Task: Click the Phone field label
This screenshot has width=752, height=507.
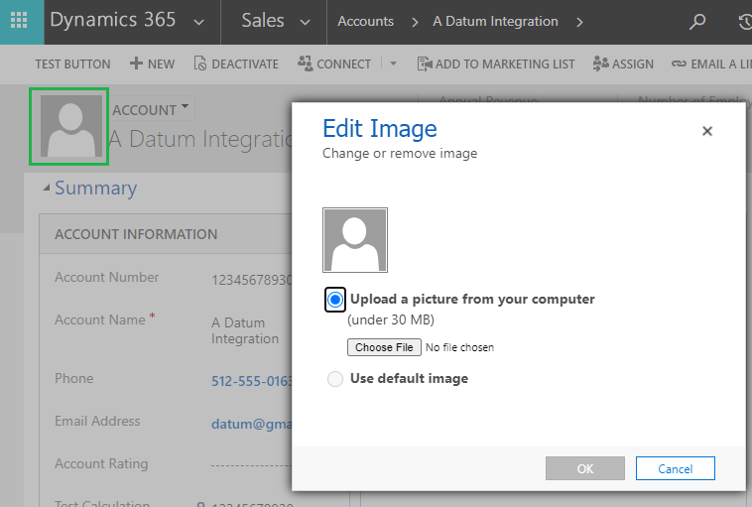Action: pos(73,378)
